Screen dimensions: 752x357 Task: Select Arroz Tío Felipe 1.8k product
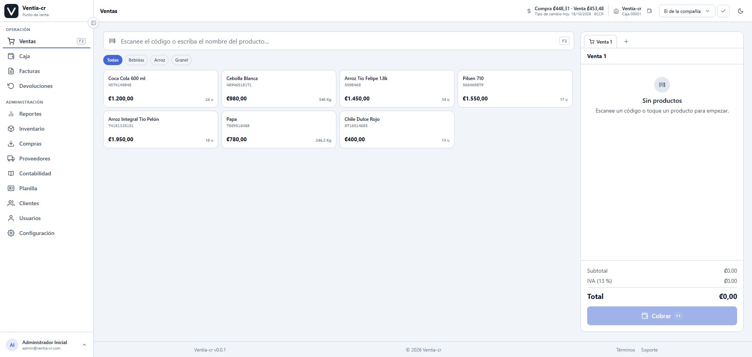point(397,89)
